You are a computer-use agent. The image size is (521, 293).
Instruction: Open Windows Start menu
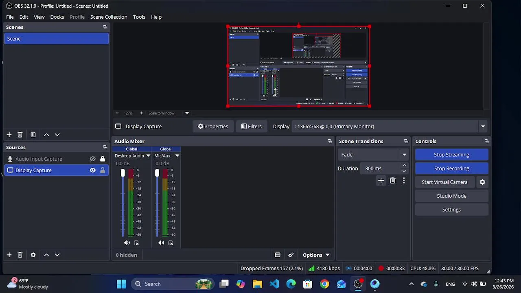point(121,284)
